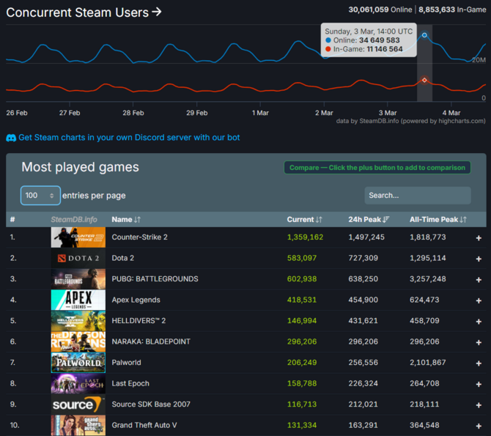Open the entries per page dropdown
This screenshot has width=491, height=436.
pyautogui.click(x=40, y=196)
